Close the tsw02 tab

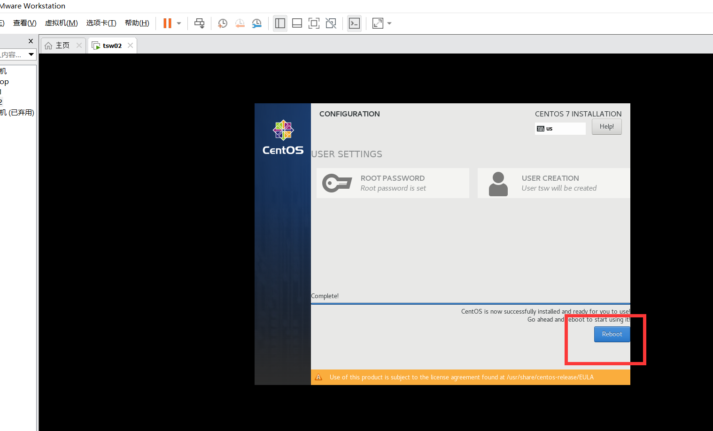point(130,45)
